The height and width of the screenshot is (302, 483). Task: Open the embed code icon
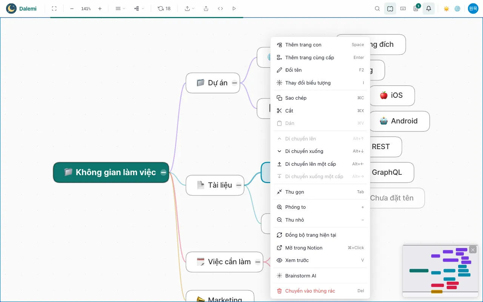[x=220, y=8]
